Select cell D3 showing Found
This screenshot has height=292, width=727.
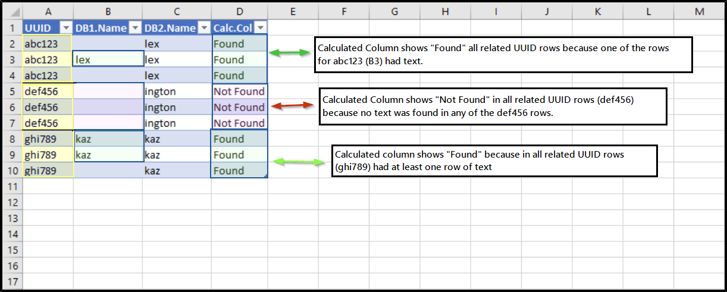click(240, 60)
